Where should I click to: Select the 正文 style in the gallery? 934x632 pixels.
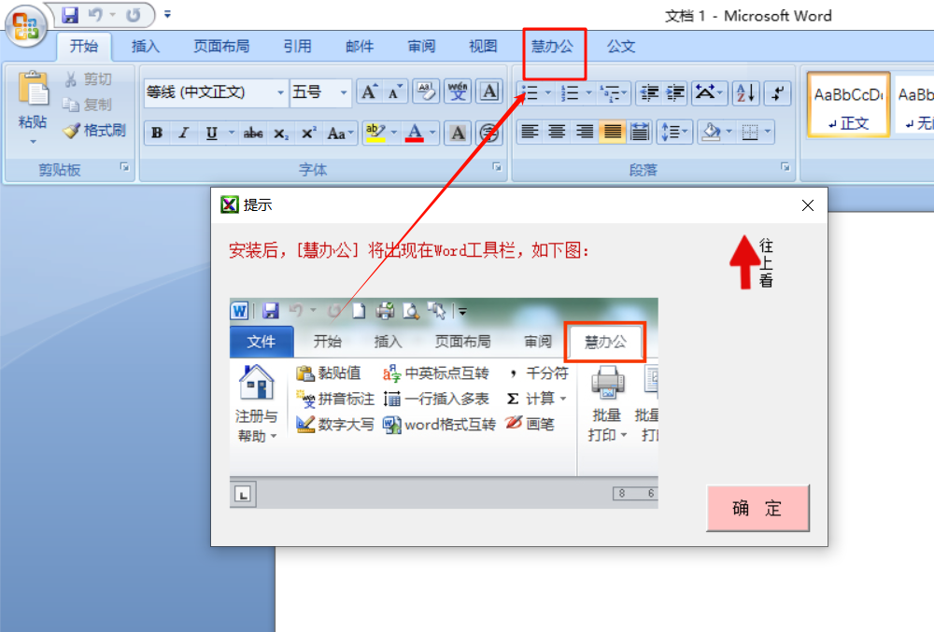coord(848,105)
